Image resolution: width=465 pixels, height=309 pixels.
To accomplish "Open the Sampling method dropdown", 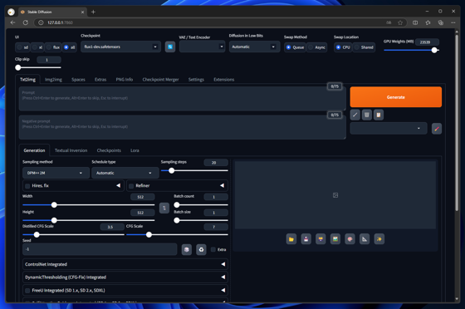I will 56,173.
